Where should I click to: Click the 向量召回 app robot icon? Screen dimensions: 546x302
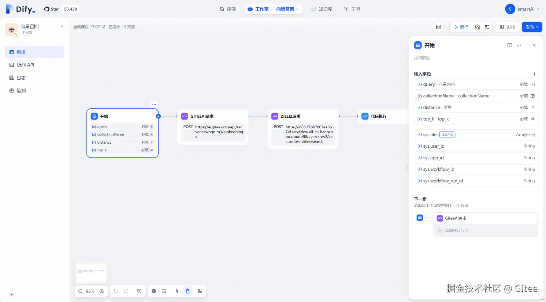pyautogui.click(x=11, y=29)
